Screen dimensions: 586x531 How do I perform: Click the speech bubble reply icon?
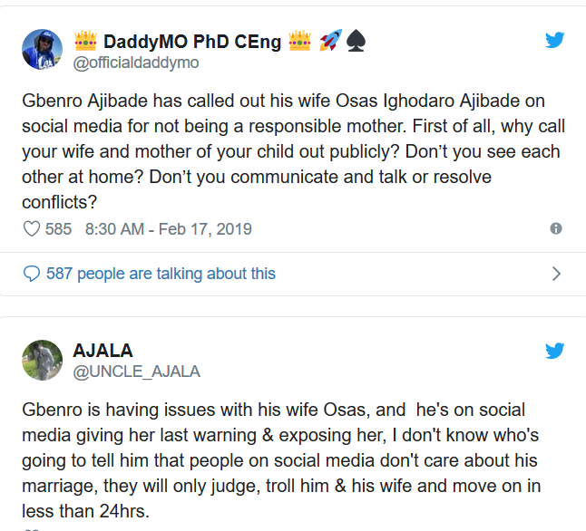32,274
